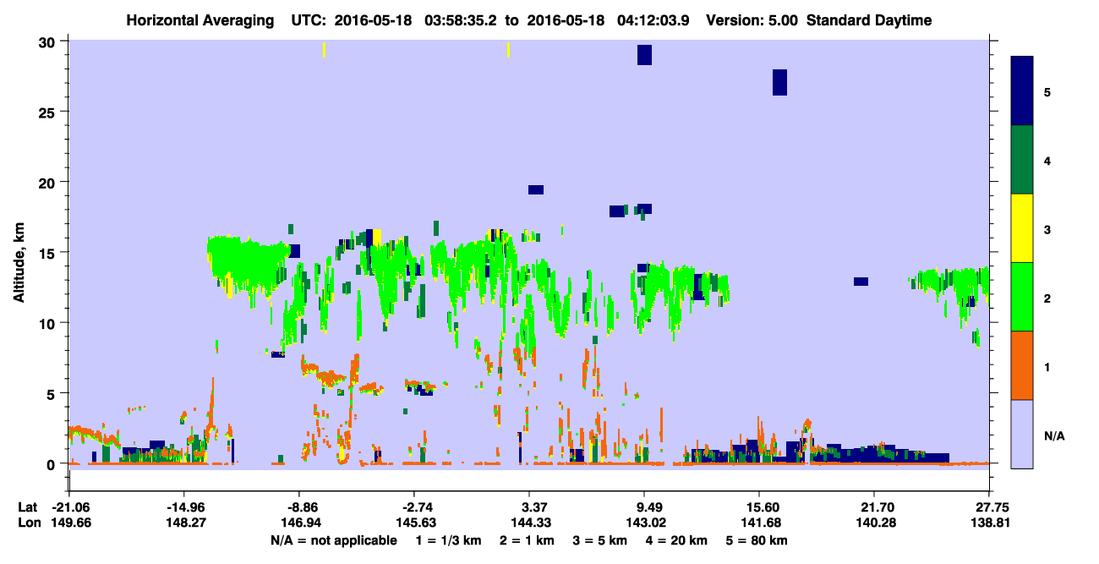This screenshot has height=564, width=1099.
Task: Click the dark green legend swatch labeled 4
Action: tap(1022, 160)
